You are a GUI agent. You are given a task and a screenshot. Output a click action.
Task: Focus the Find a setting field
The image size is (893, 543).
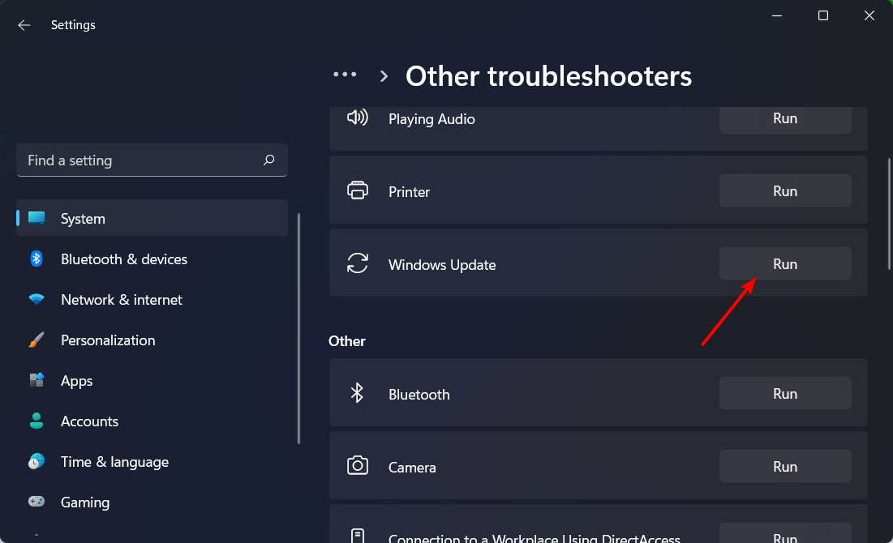[152, 160]
